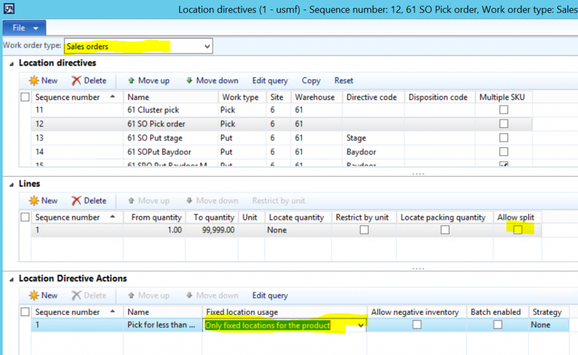This screenshot has height=355, width=578.
Task: Check Allow negative inventory box
Action: [x=417, y=325]
